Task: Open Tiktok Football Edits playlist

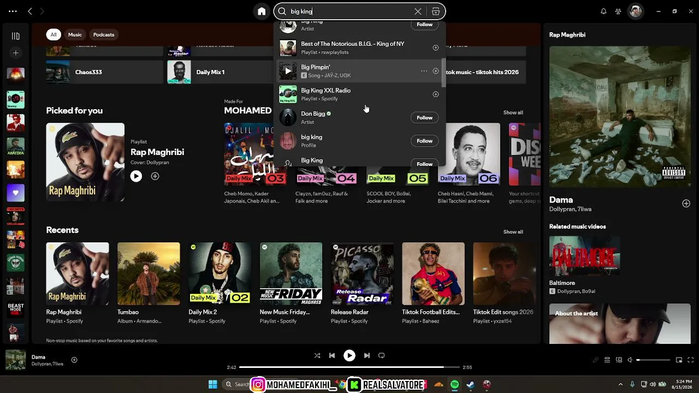Action: (x=433, y=274)
